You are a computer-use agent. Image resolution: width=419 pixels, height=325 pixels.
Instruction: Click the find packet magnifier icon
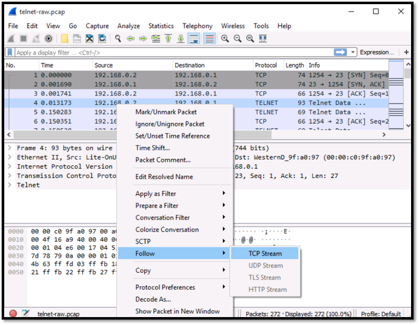tap(118, 39)
